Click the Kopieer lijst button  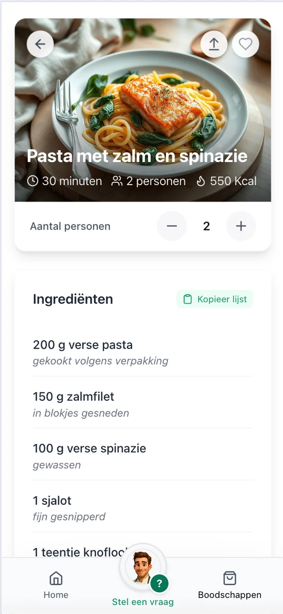point(215,299)
